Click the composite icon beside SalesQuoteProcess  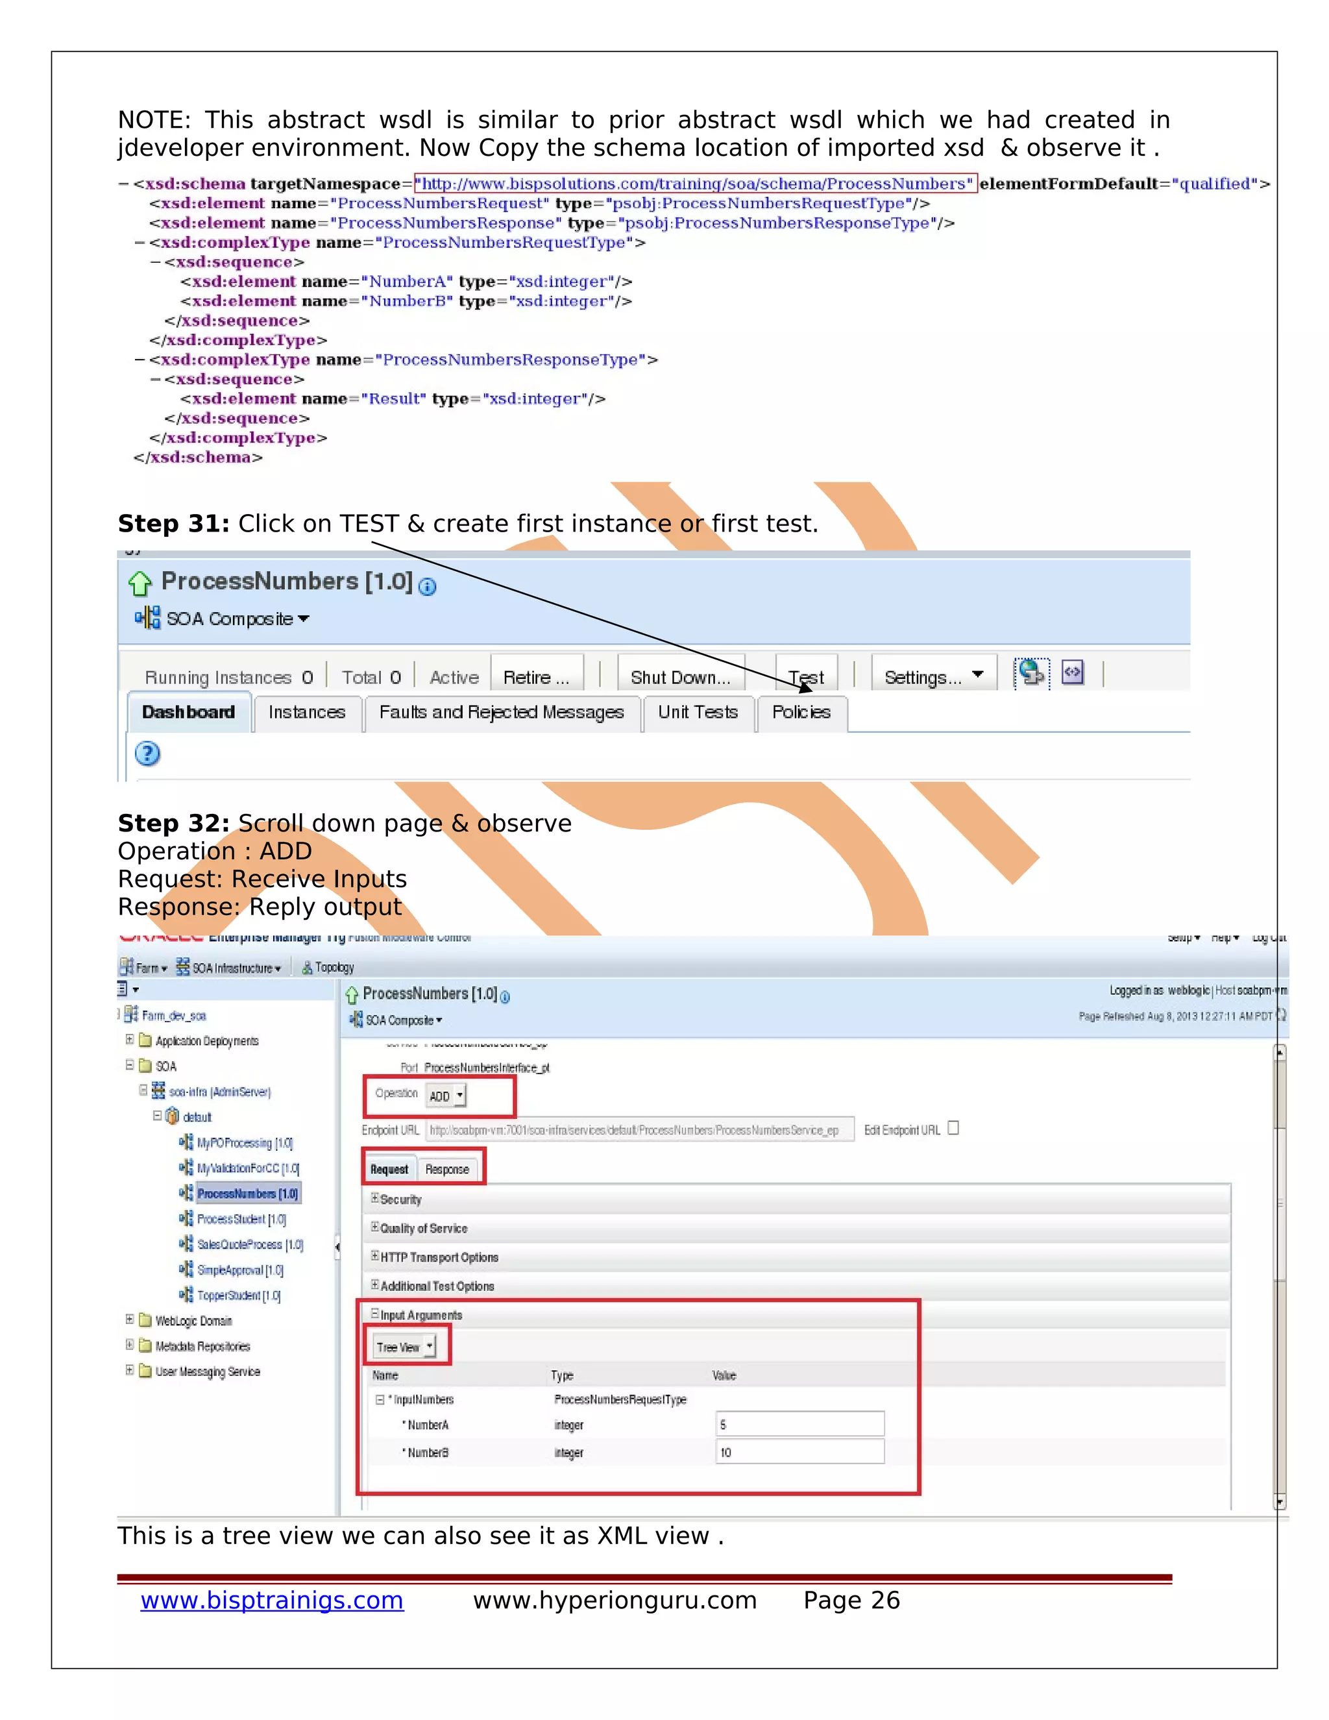tap(186, 1244)
